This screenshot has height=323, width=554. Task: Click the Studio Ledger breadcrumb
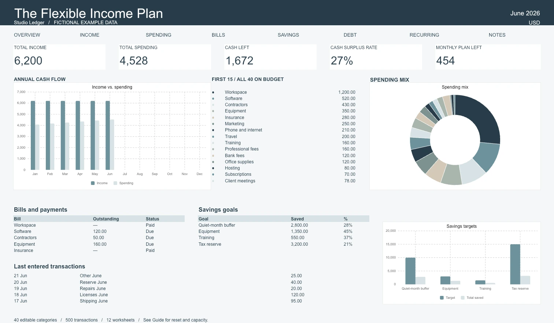click(x=29, y=23)
